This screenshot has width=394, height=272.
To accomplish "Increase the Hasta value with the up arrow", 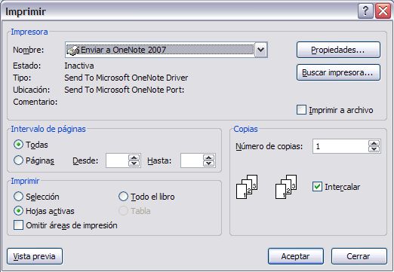I will tap(209, 157).
